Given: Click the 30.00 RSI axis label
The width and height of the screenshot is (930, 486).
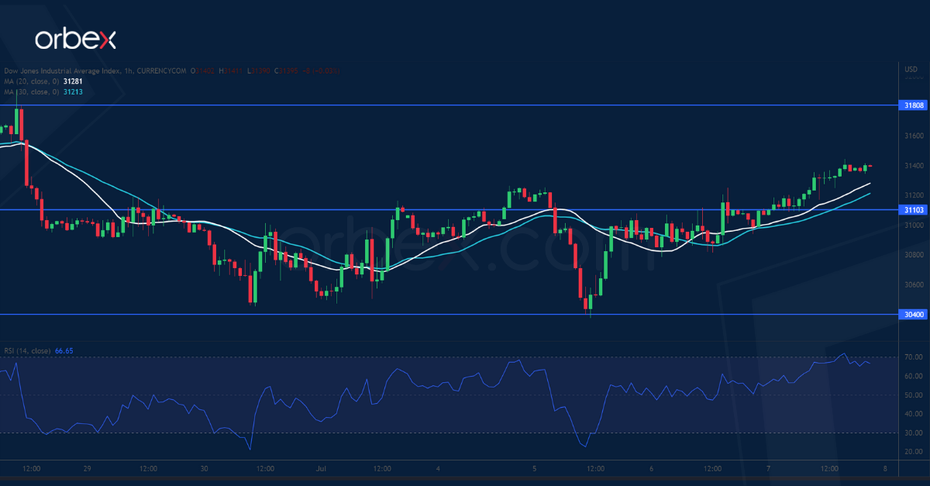Looking at the screenshot, I should (x=913, y=433).
